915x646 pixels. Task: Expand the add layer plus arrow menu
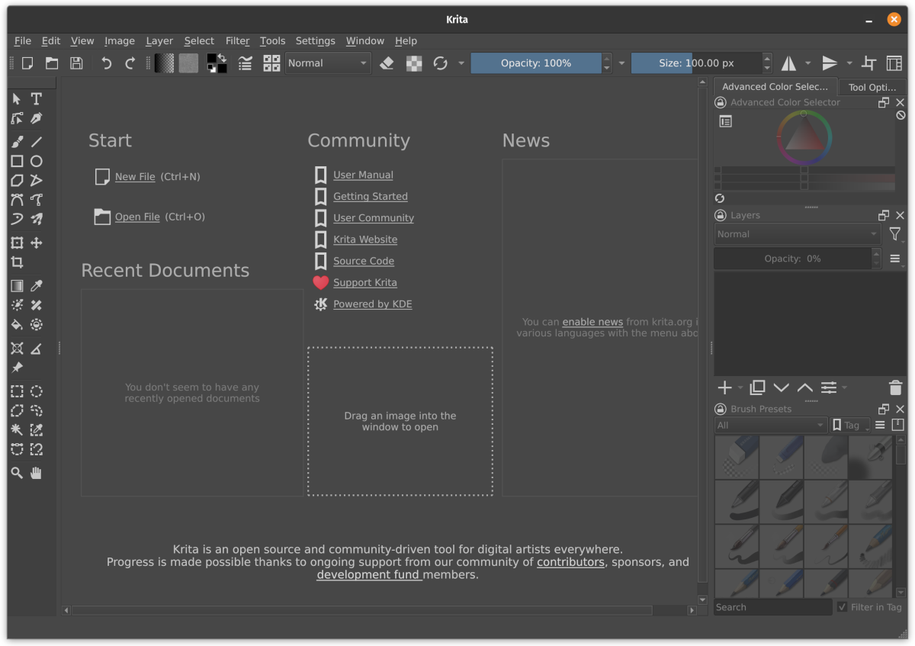(x=740, y=388)
